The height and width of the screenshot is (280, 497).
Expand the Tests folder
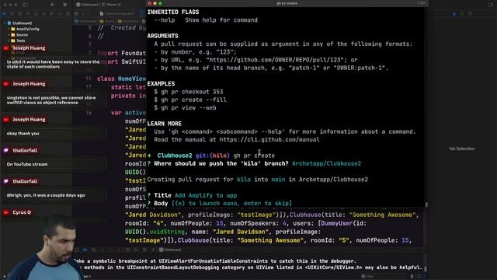click(9, 40)
